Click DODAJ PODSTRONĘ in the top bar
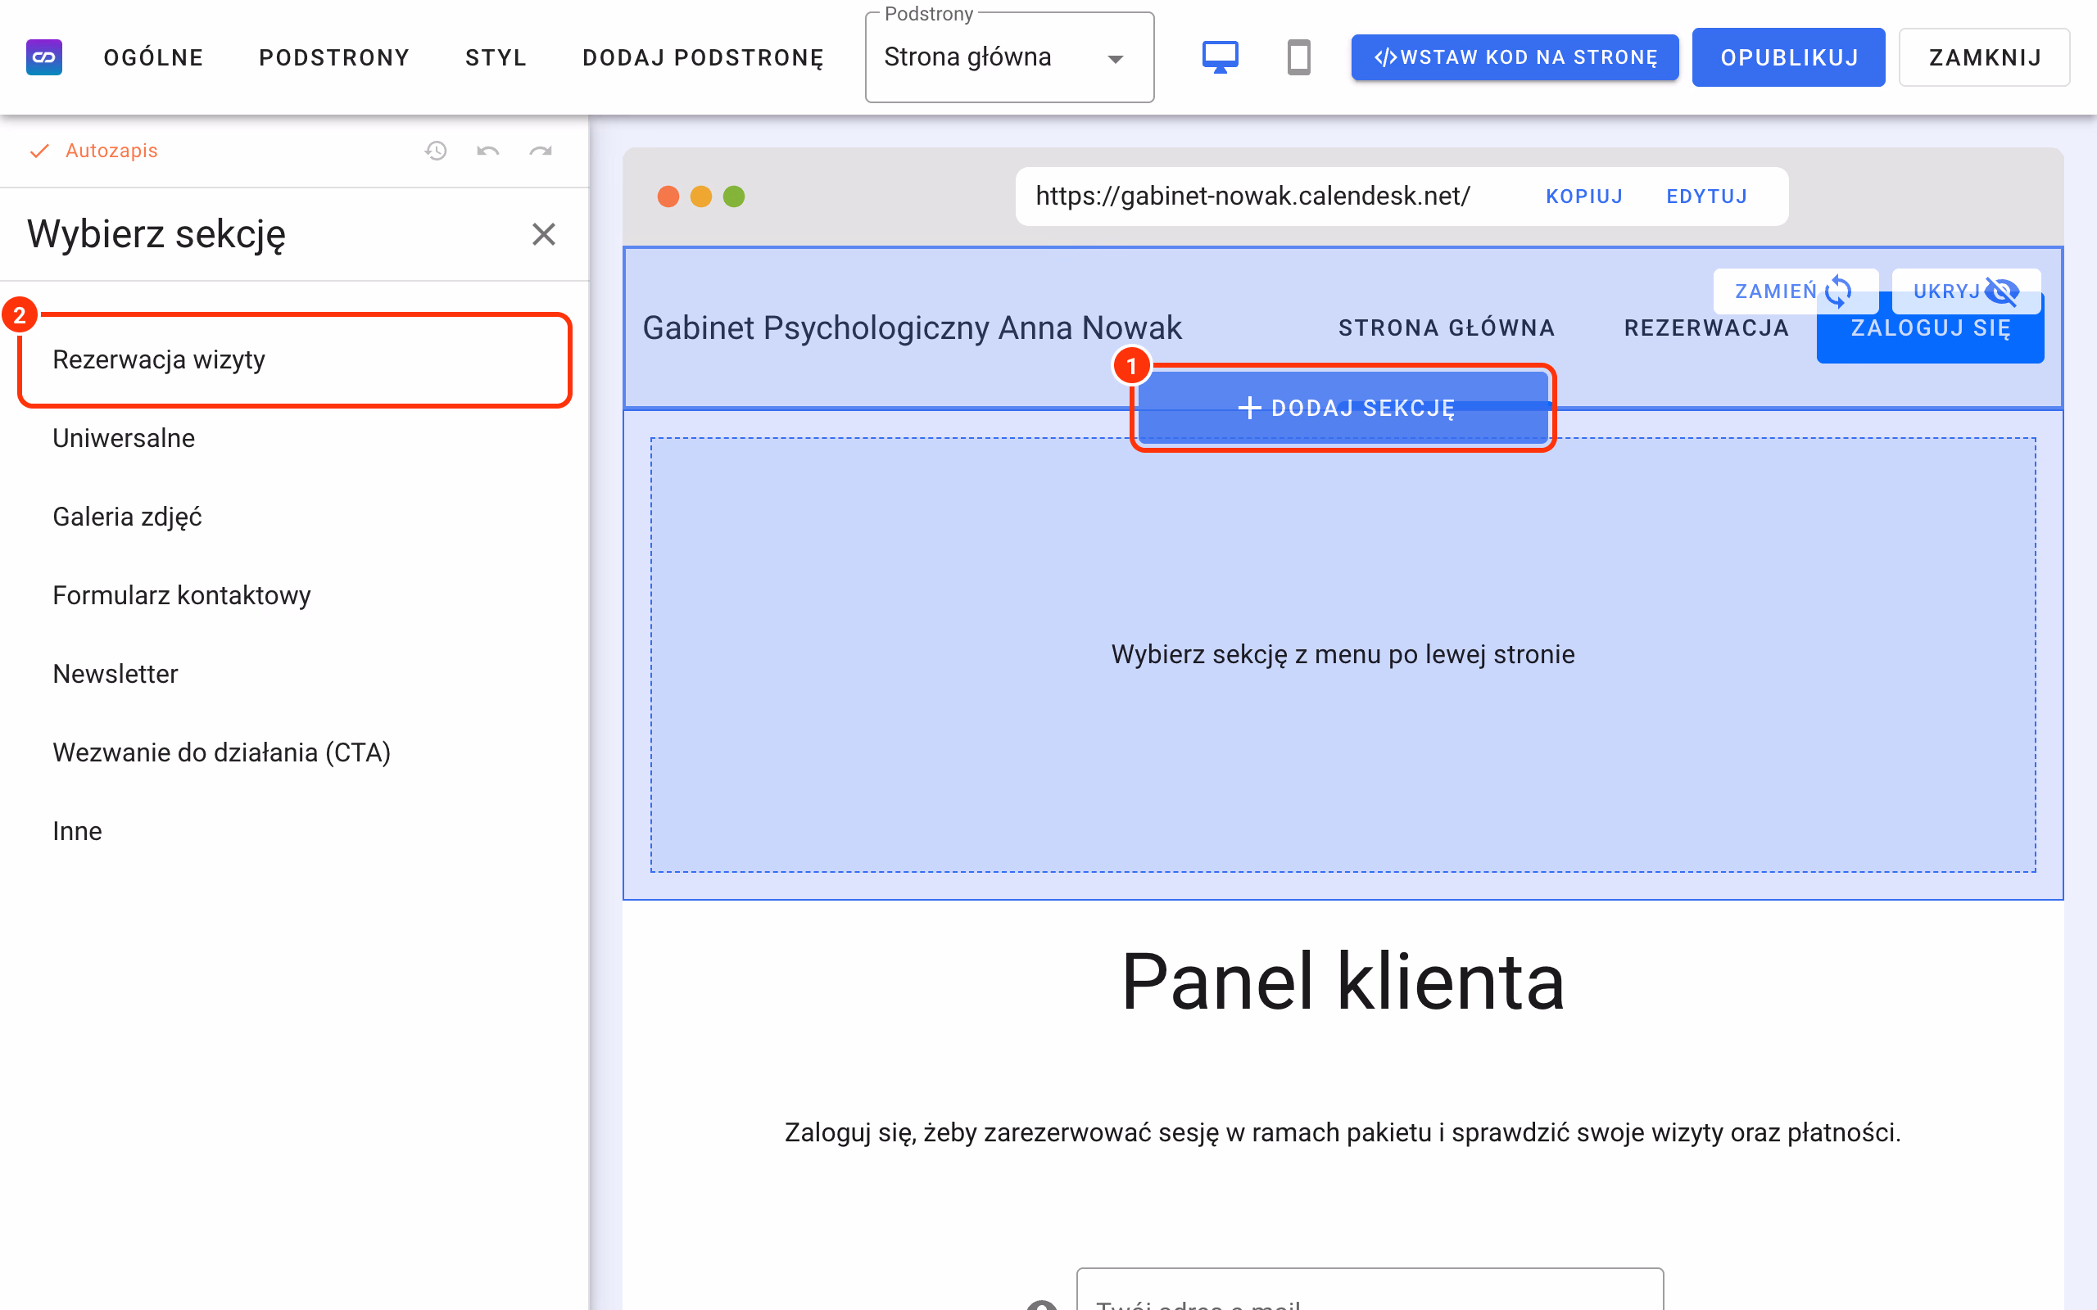2097x1310 pixels. tap(703, 57)
